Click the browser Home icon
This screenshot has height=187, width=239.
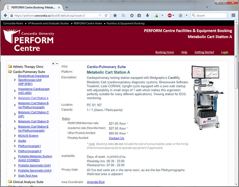pos(115,16)
